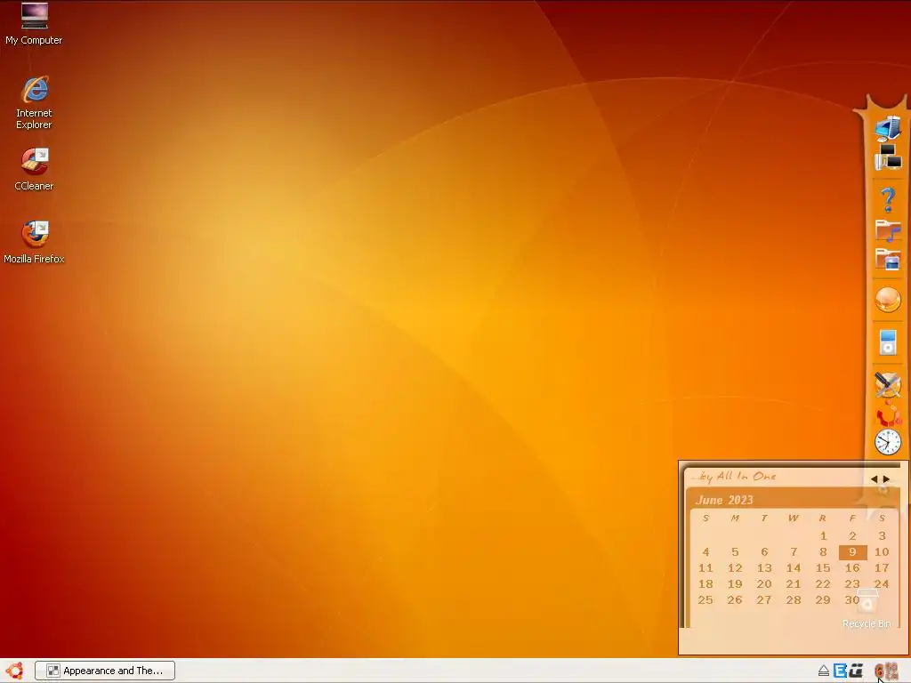
Task: Select June 22 in the calendar
Action: 823,584
